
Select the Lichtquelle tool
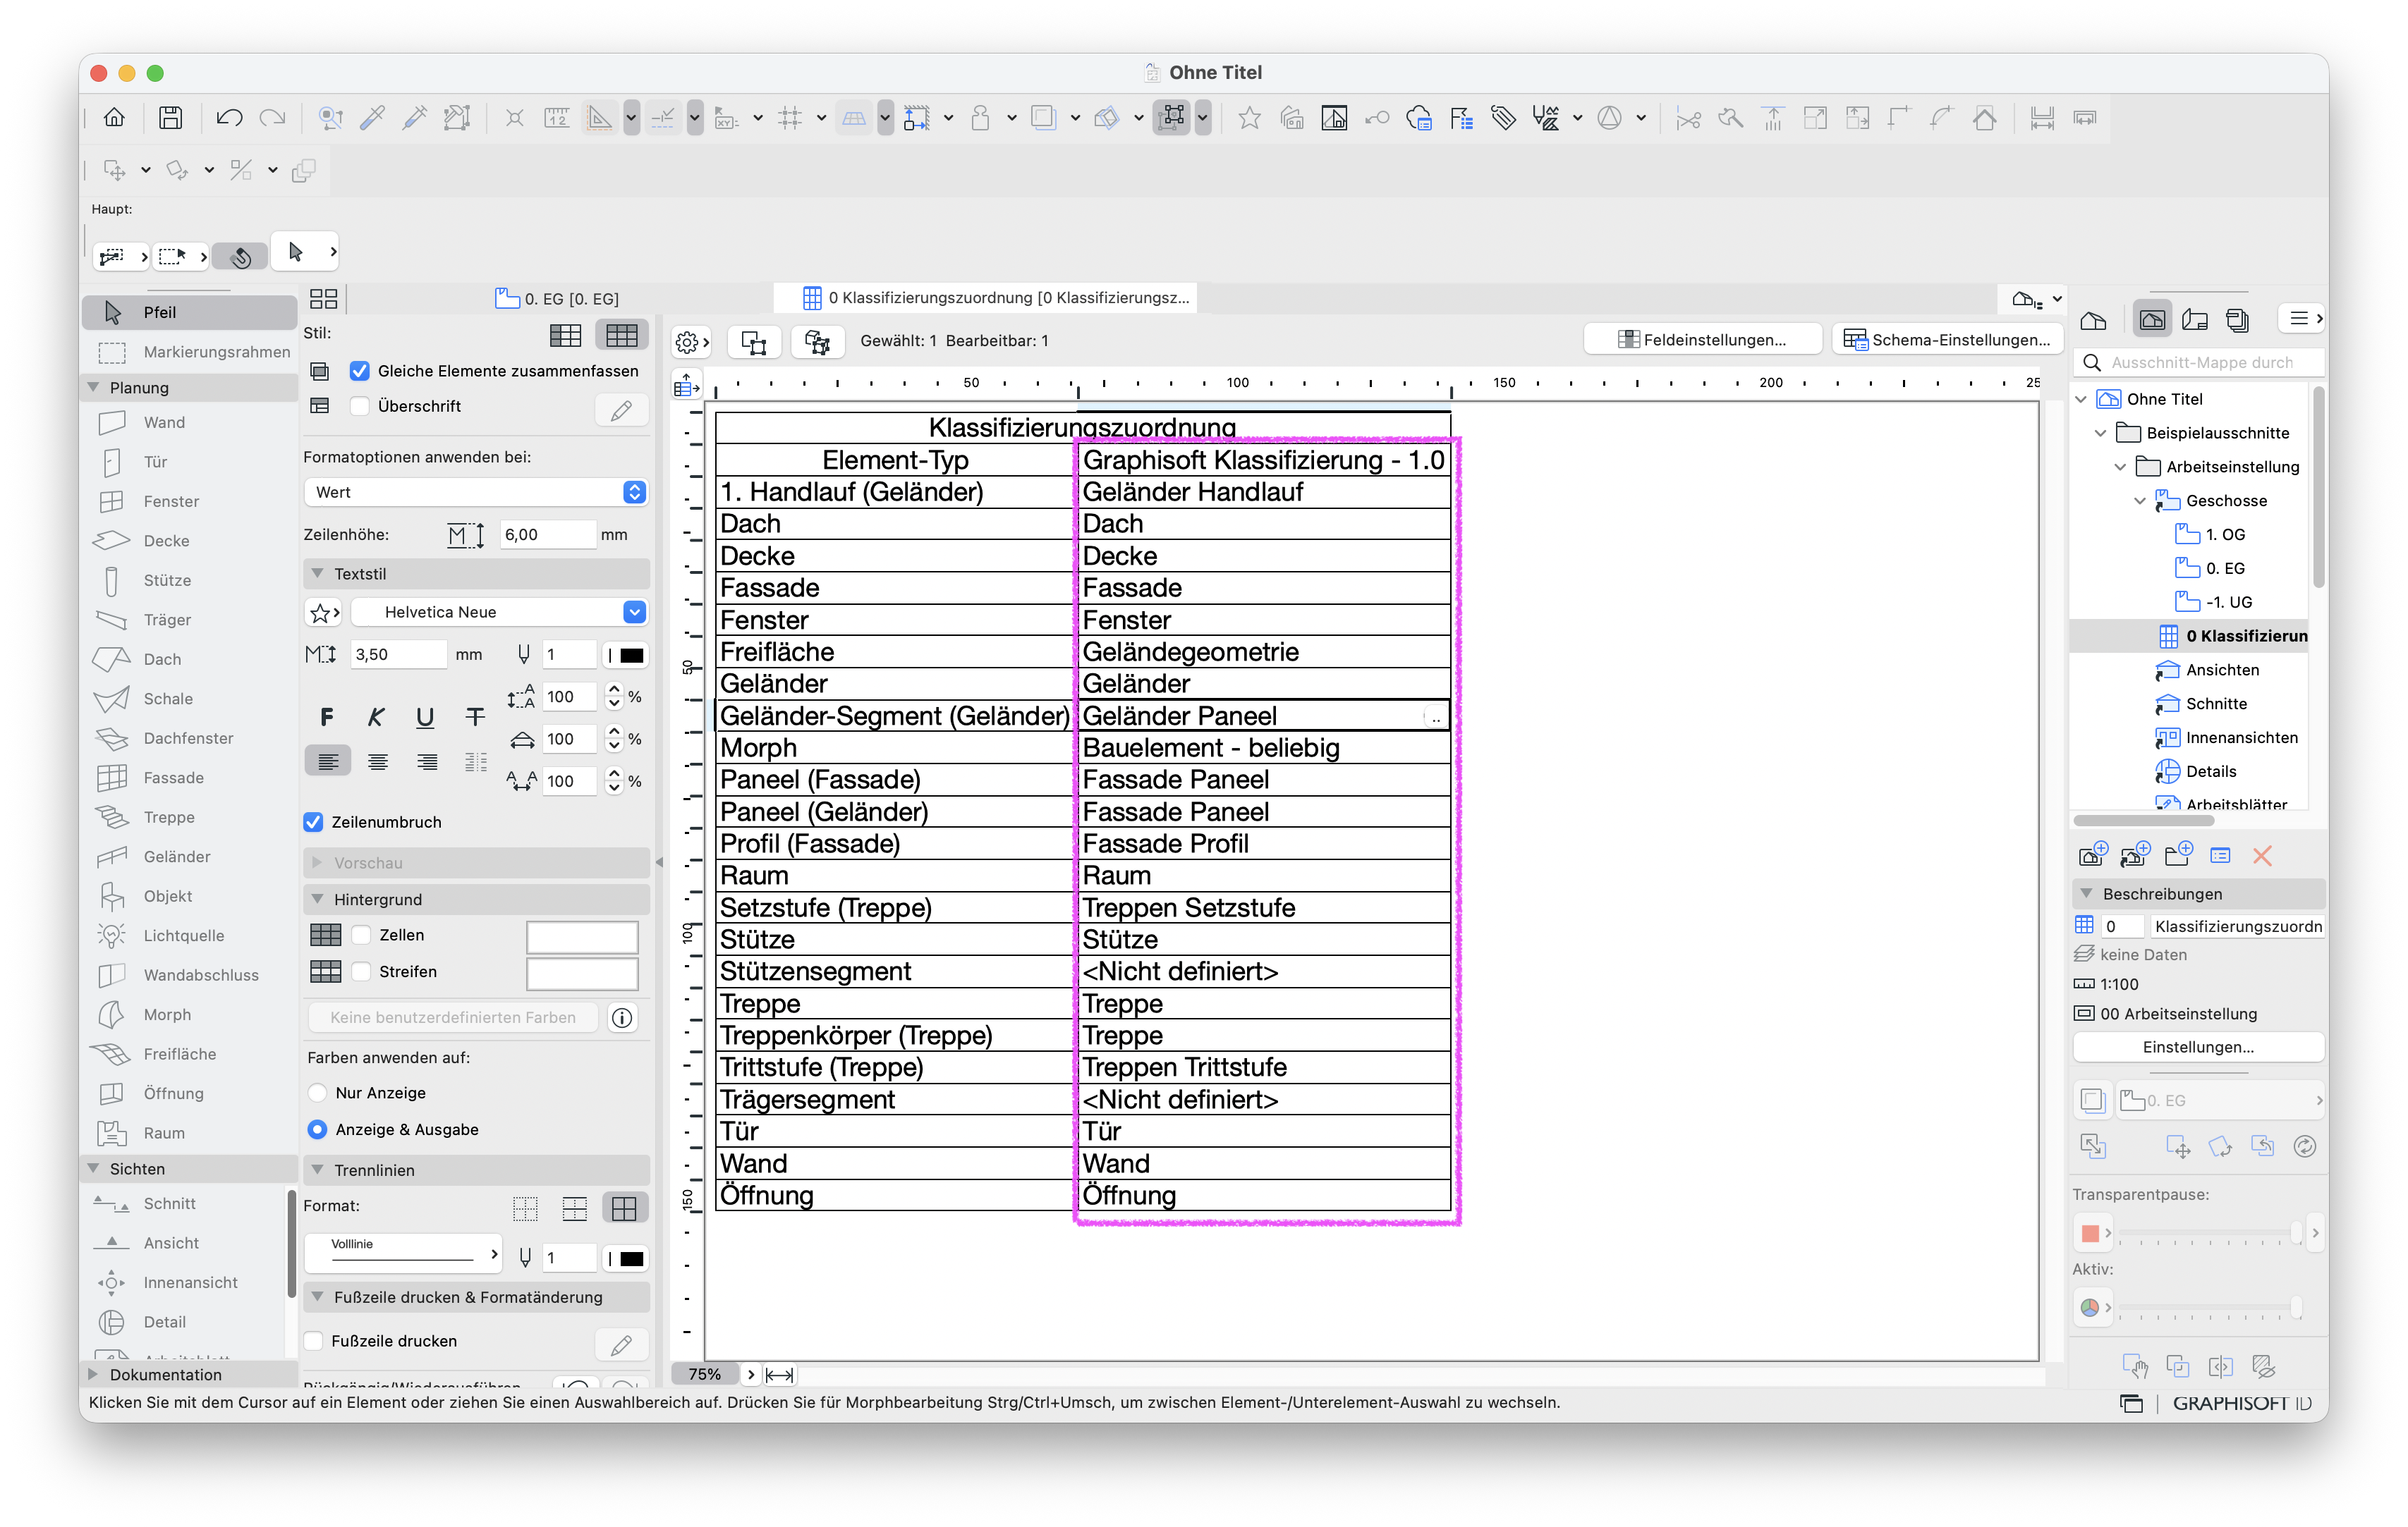click(190, 936)
